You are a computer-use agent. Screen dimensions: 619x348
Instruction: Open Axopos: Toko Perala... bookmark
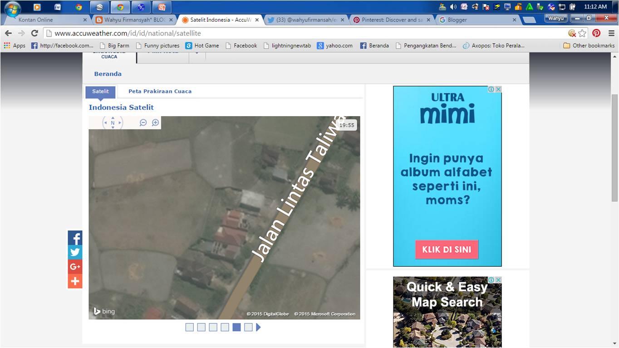click(494, 45)
